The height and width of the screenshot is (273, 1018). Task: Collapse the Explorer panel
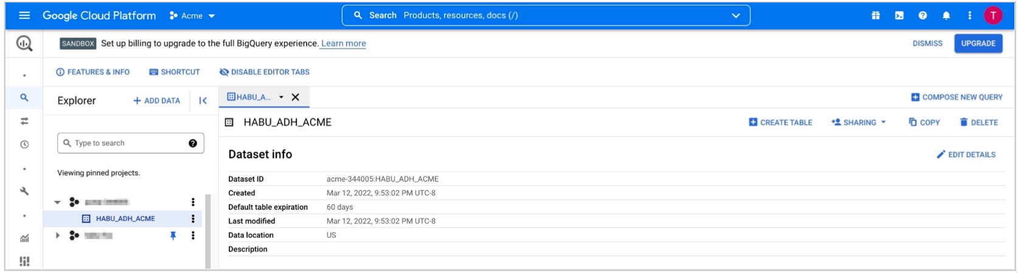coord(203,101)
